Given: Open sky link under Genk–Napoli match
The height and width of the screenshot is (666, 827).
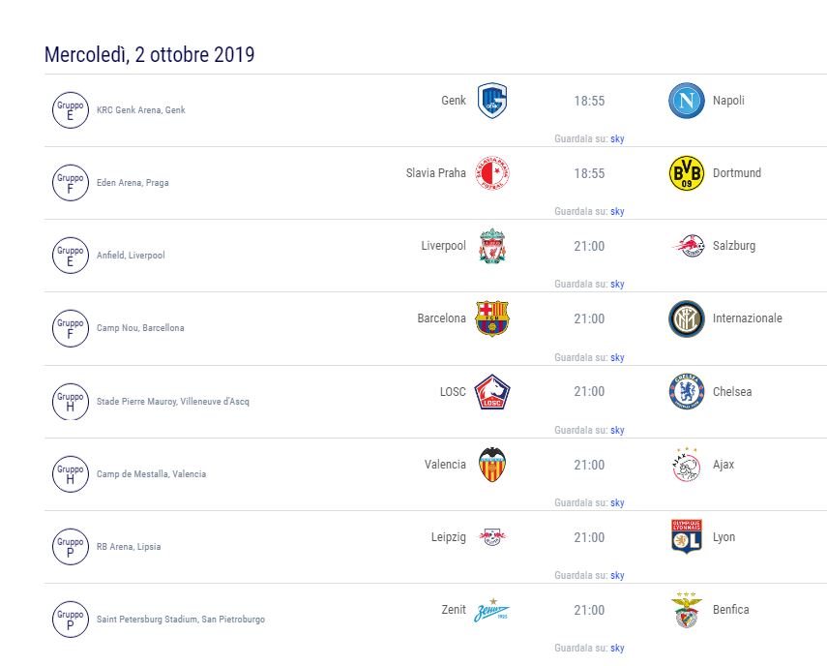Looking at the screenshot, I should coord(617,138).
